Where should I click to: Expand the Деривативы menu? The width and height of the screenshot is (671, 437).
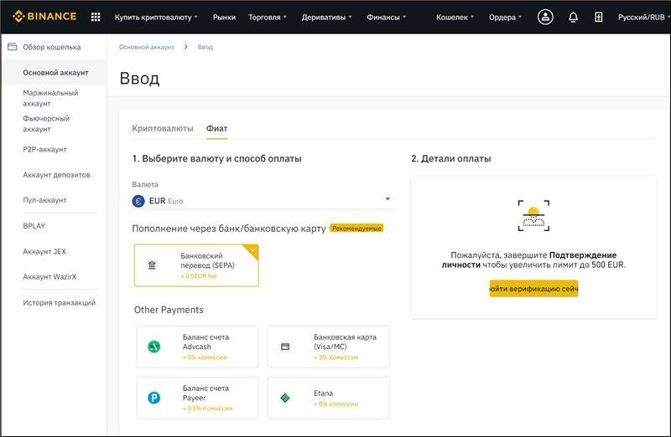(x=326, y=17)
